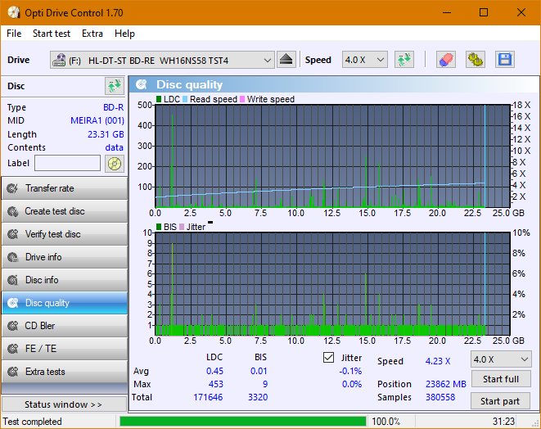Image resolution: width=541 pixels, height=429 pixels.
Task: Click the save floppy disk icon
Action: point(504,60)
